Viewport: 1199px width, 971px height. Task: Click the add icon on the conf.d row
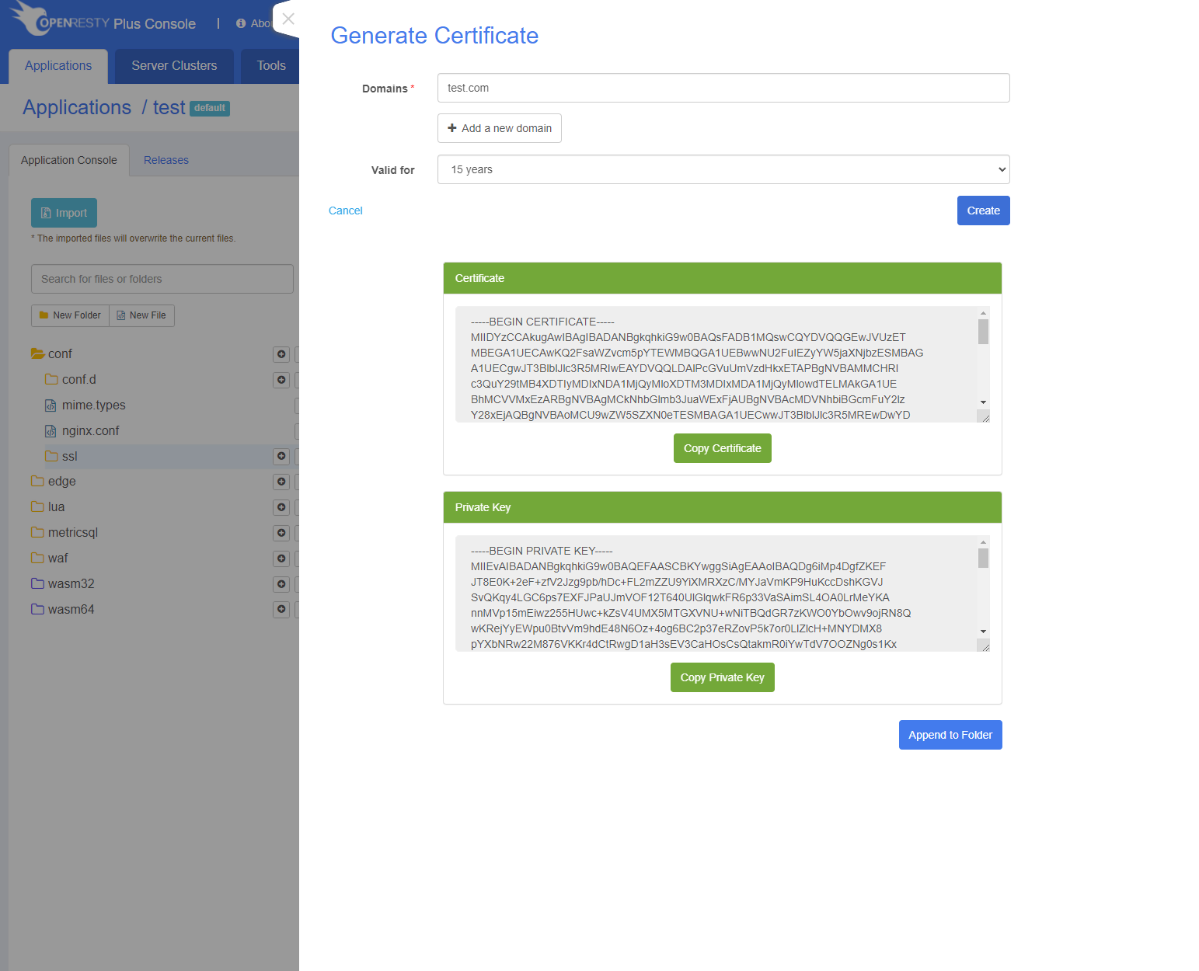coord(281,380)
